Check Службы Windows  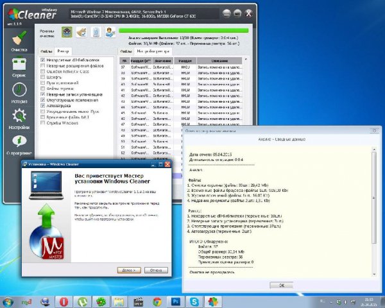point(43,123)
